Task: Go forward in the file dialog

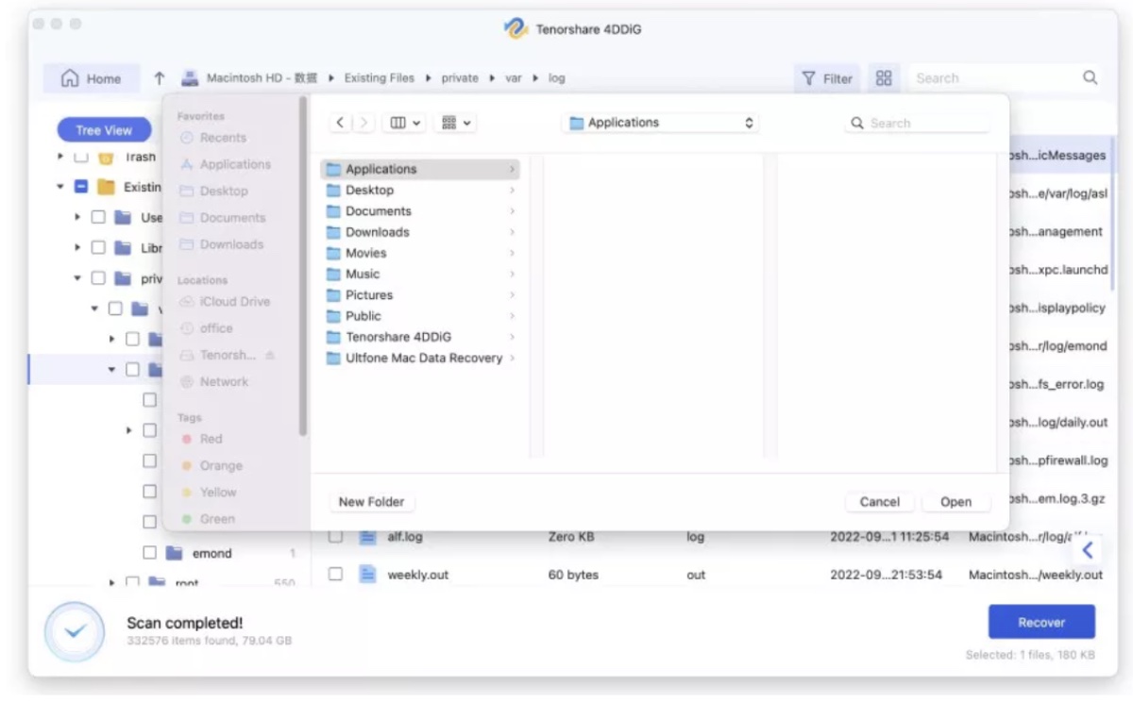Action: click(364, 123)
